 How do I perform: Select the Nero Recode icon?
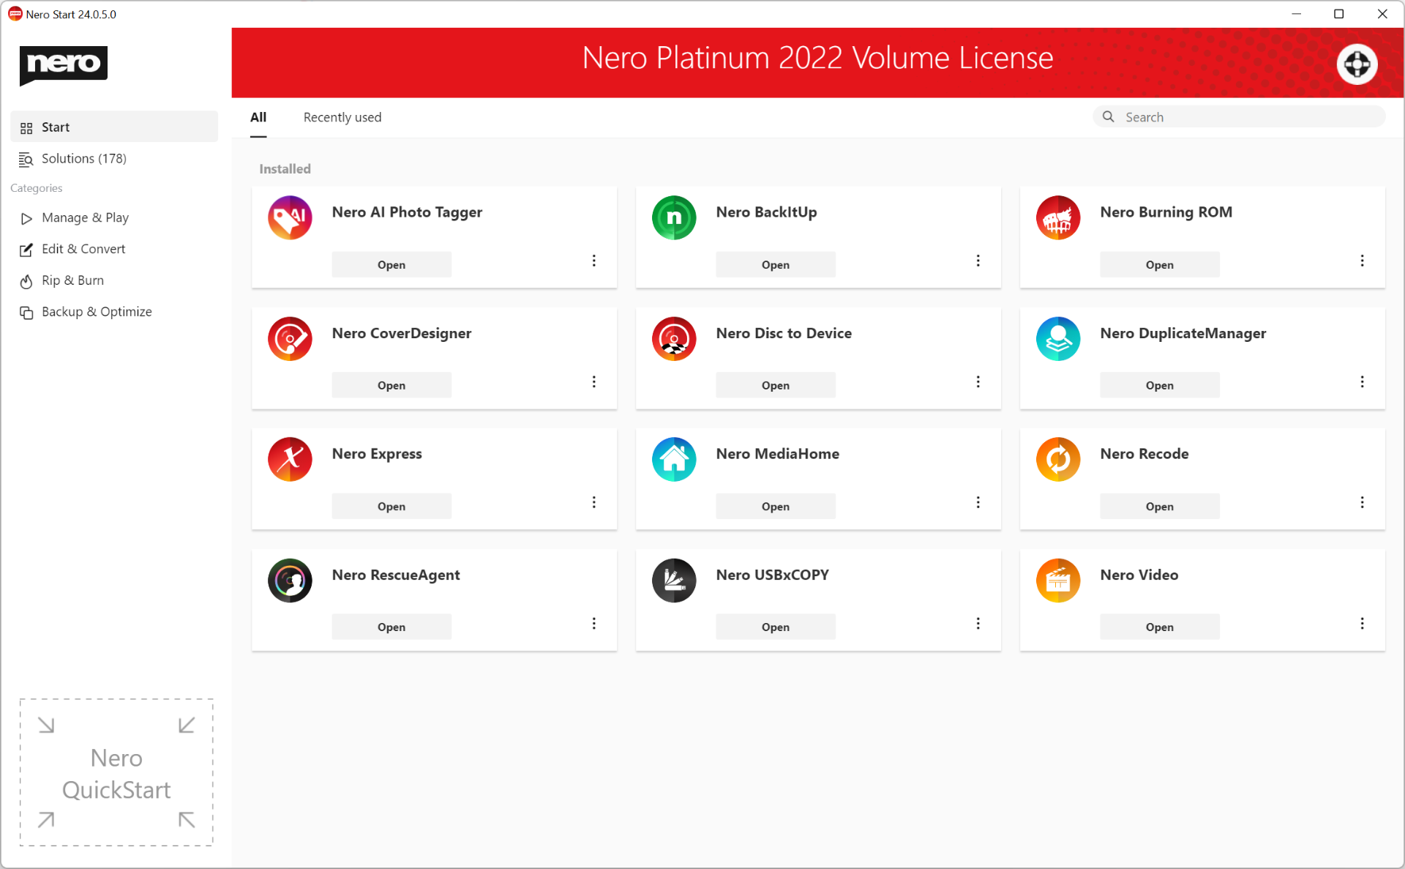click(x=1058, y=459)
